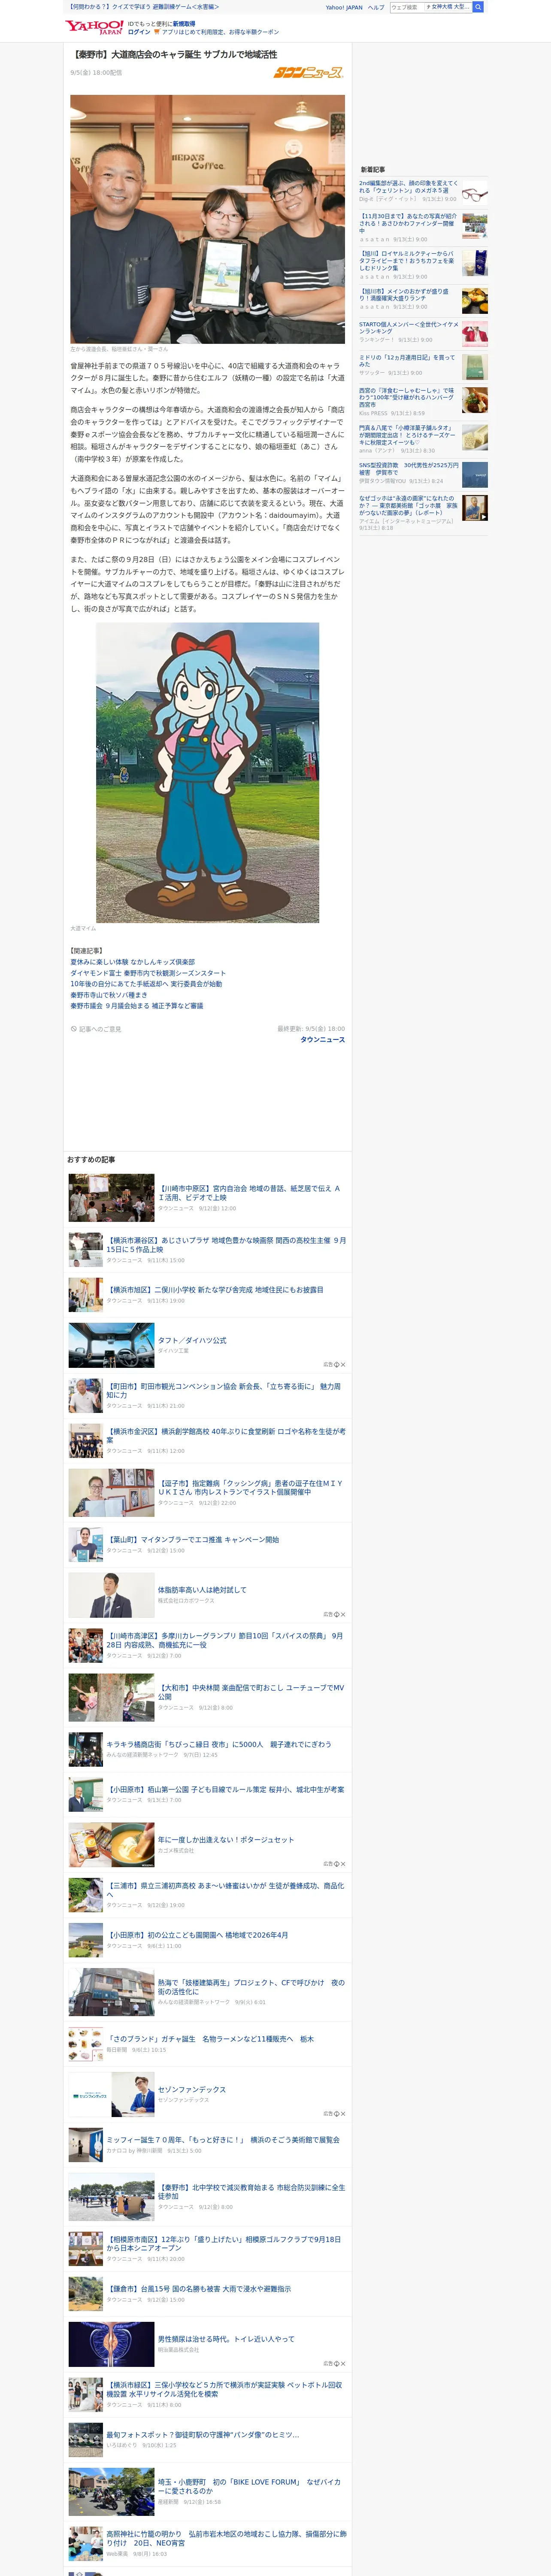Open recommended article 中央林間 楽曲配信で町おこし

point(251,1691)
